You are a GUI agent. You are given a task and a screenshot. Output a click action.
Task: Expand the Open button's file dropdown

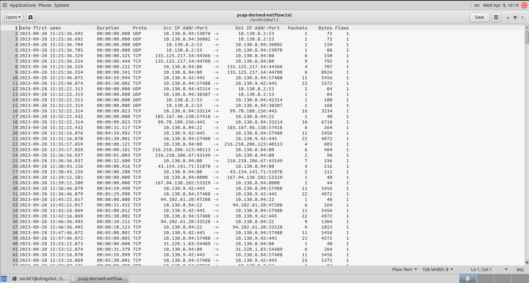[x=19, y=17]
